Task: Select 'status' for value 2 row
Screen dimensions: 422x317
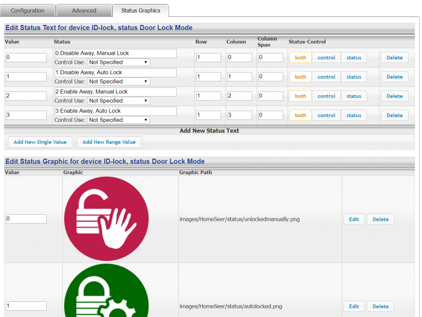Action: click(354, 96)
